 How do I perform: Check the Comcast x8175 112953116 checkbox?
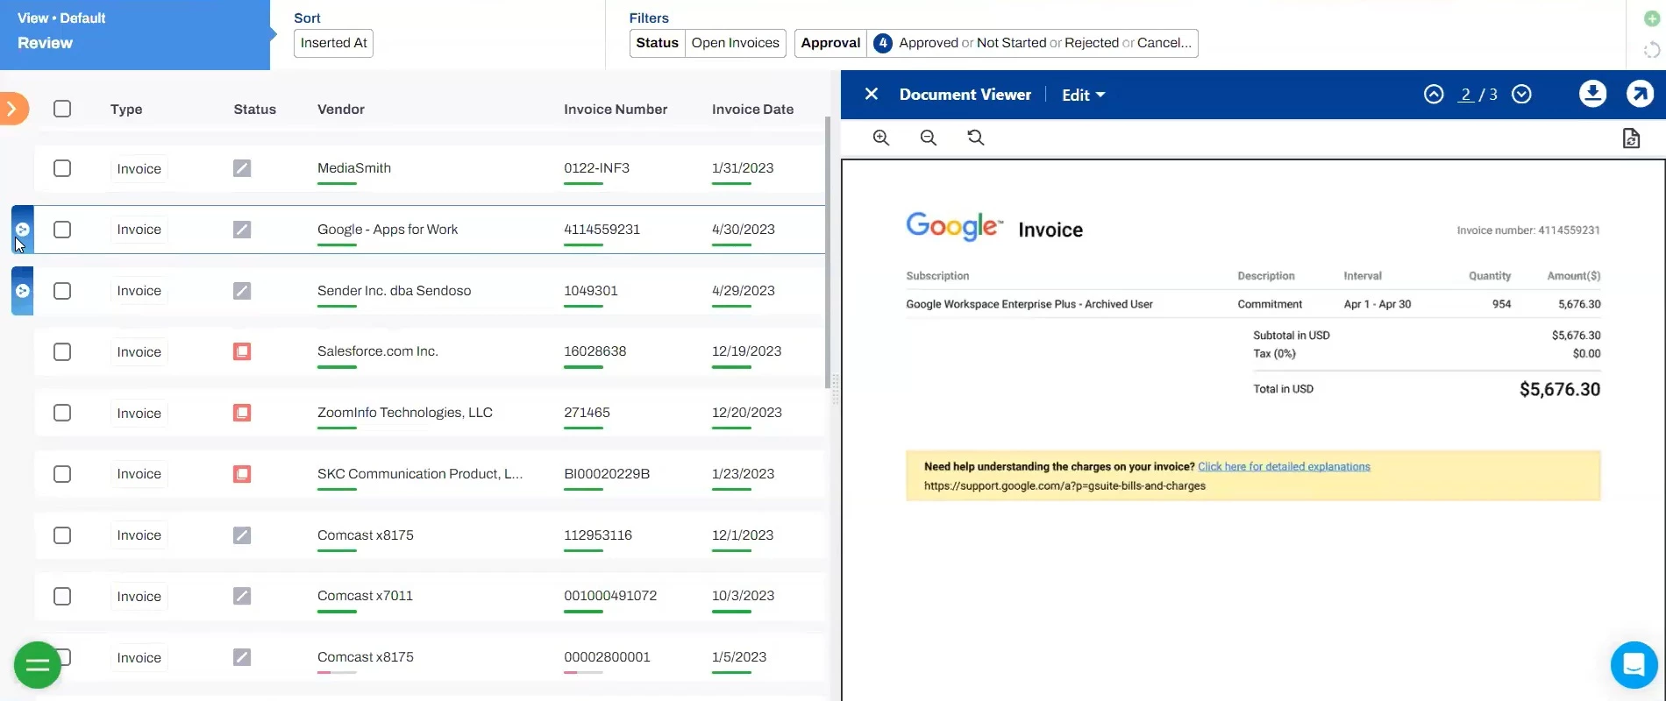pos(62,535)
